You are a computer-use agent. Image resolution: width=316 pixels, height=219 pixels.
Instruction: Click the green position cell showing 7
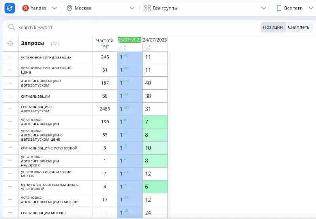pos(155,122)
